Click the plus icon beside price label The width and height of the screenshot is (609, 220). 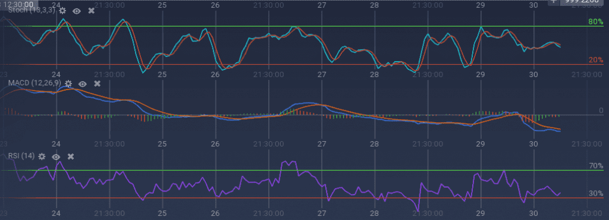[x=554, y=1]
